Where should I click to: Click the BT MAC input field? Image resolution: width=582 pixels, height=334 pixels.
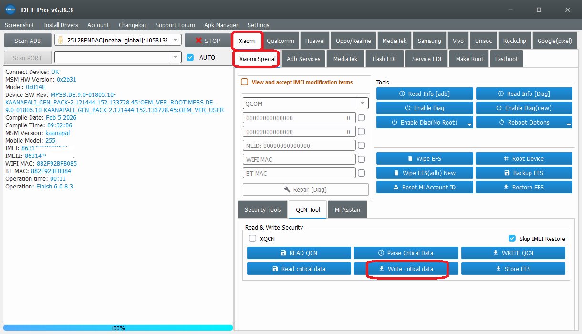coord(299,173)
